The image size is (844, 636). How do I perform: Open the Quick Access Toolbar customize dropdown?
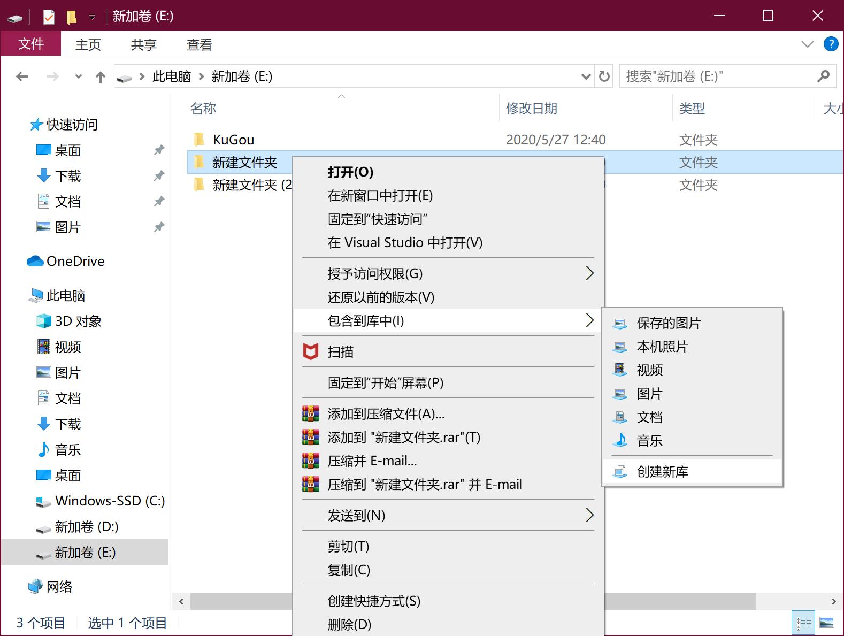93,17
